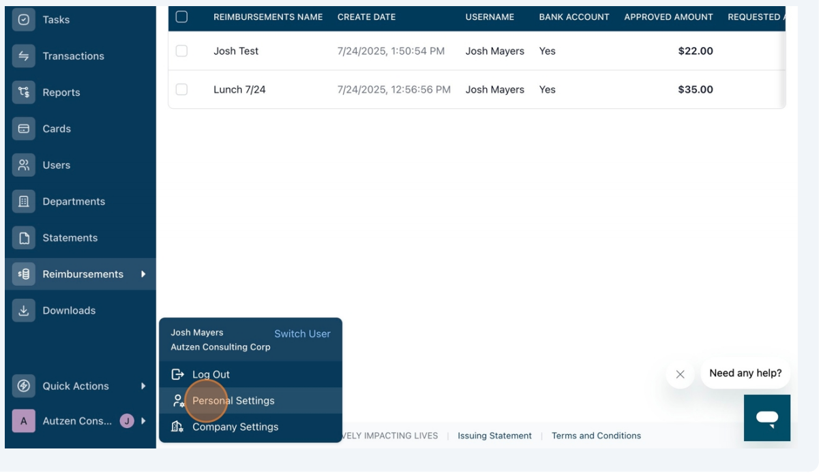Click the Company Settings building-gear icon
This screenshot has width=821, height=475.
point(177,427)
